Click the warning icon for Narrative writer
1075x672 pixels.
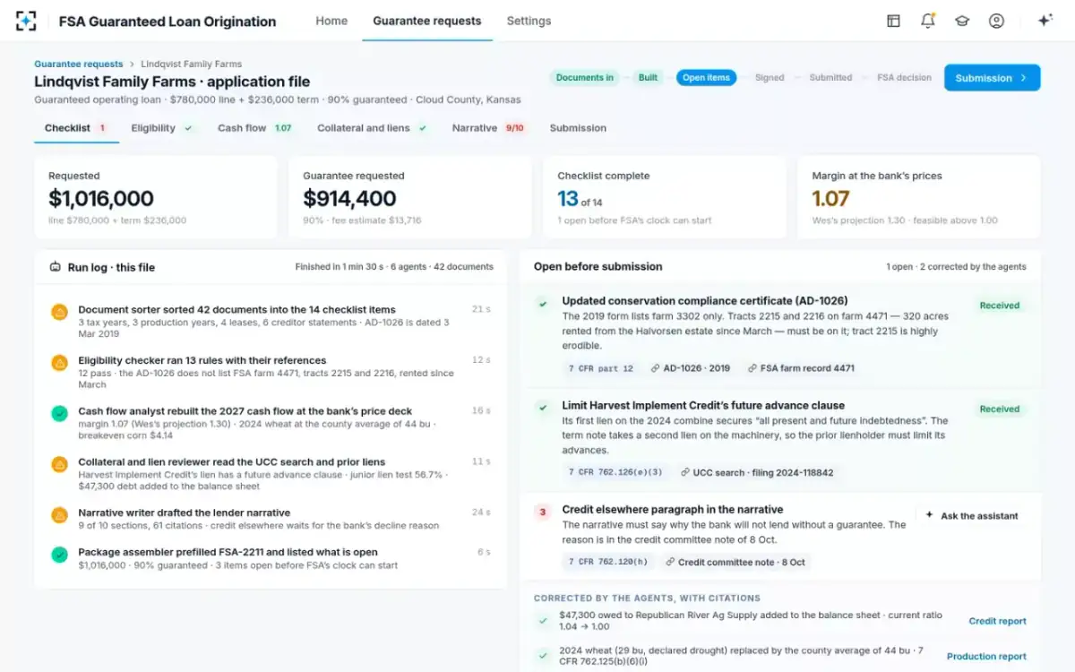(59, 515)
